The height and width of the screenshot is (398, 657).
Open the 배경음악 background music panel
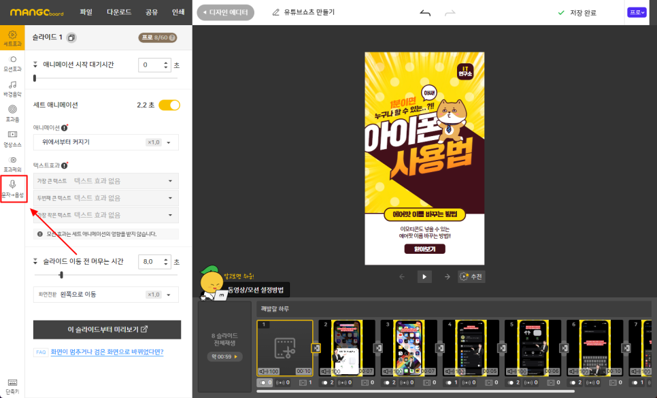[x=12, y=88]
